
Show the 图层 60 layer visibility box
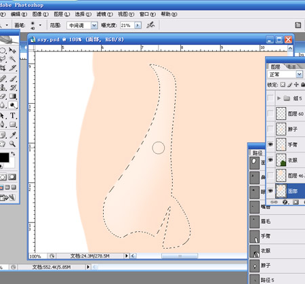point(270,113)
